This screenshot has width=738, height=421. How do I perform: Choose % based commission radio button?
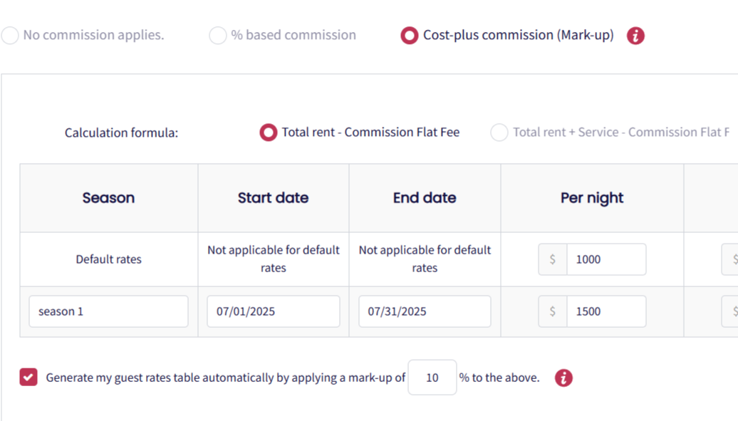[x=218, y=36]
